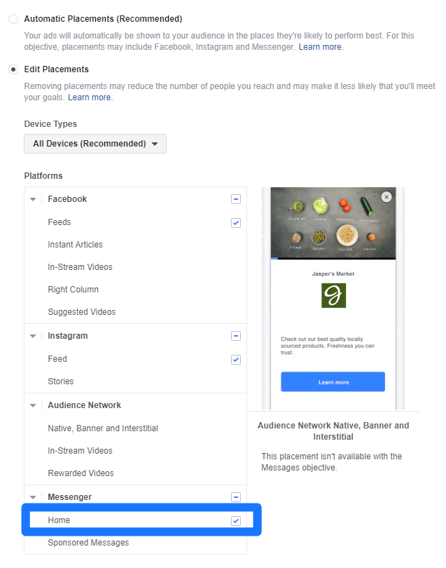Screen dimensions: 446x568
Task: Click the Jasper's Market logo icon
Action: (x=333, y=296)
